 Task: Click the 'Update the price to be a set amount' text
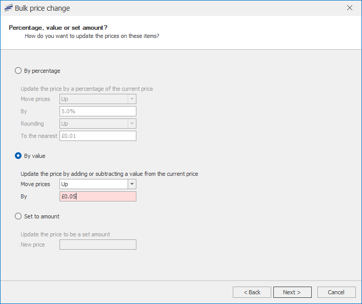(x=65, y=234)
